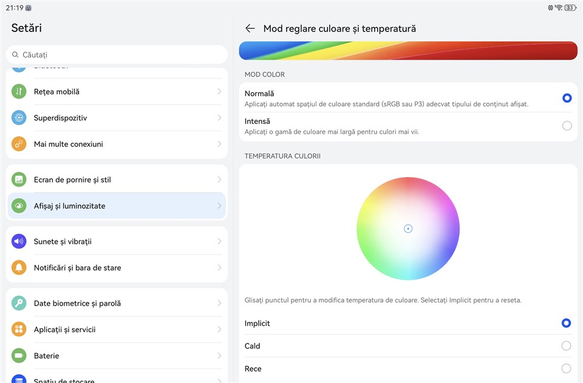Tap the Notificări bell icon
The height and width of the screenshot is (383, 583).
tap(19, 268)
